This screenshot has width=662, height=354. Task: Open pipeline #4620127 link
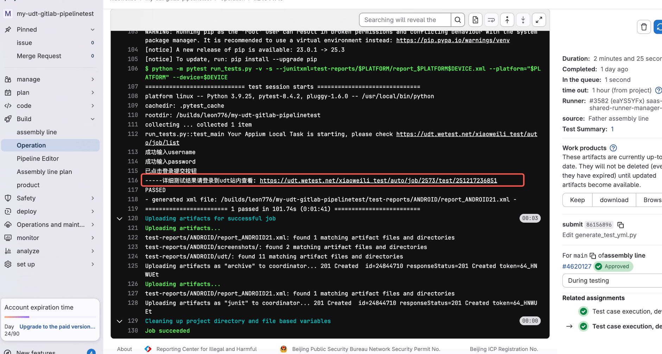(x=577, y=267)
